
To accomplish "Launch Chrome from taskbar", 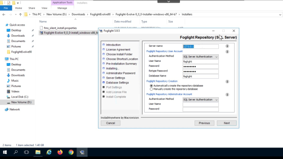I will pos(71,152).
